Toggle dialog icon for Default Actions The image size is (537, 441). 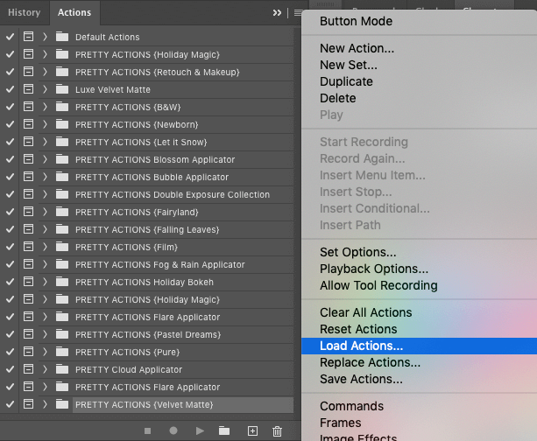28,36
